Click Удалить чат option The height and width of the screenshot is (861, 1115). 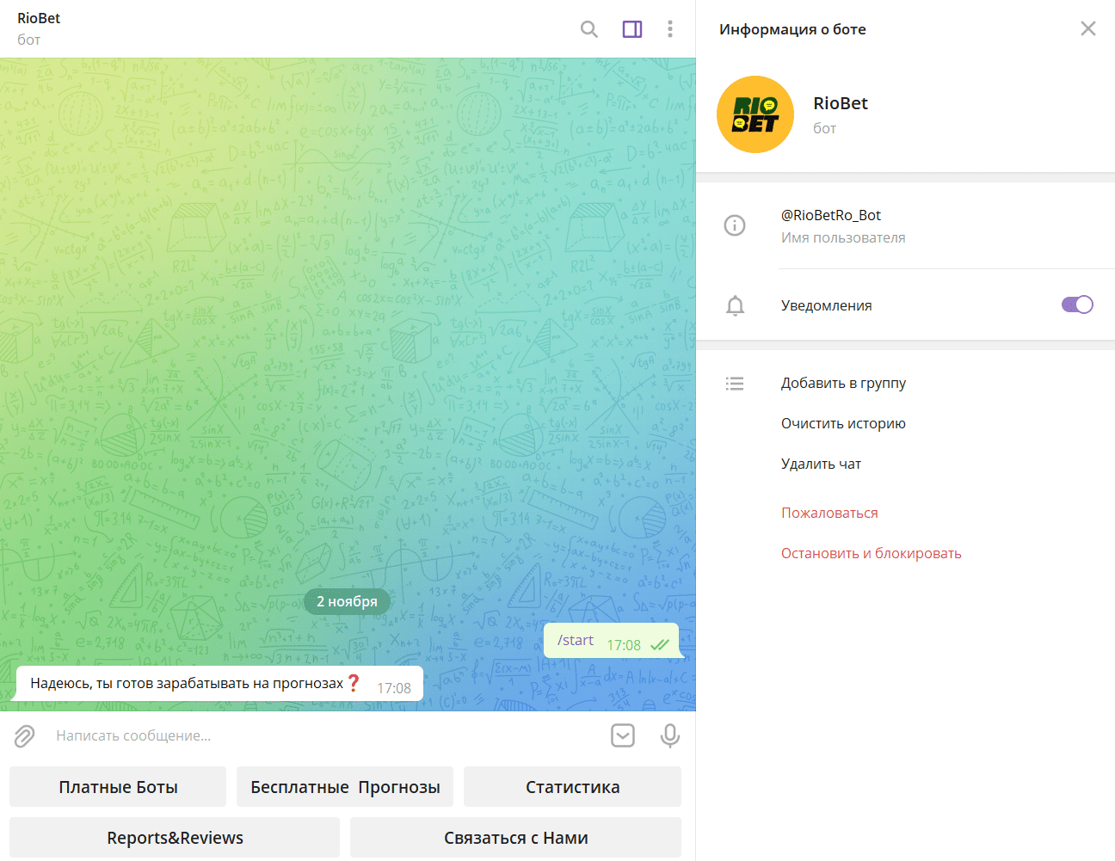[x=821, y=464]
